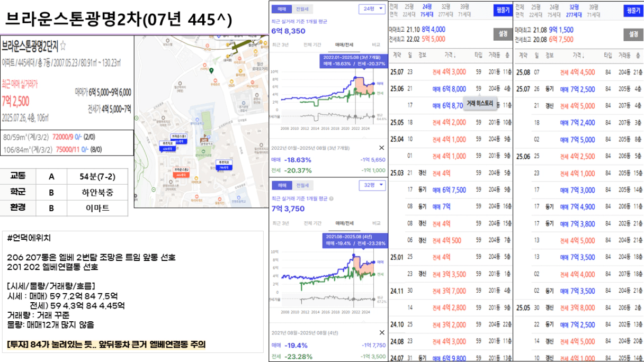Select 39평 filter in the right transaction table
644x362 pixels.
595,11
